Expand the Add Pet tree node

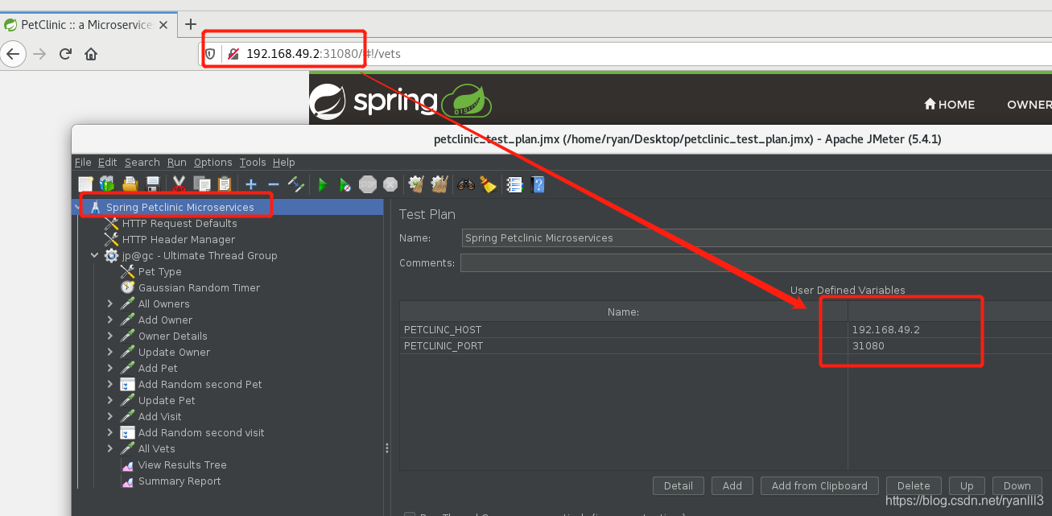(110, 368)
